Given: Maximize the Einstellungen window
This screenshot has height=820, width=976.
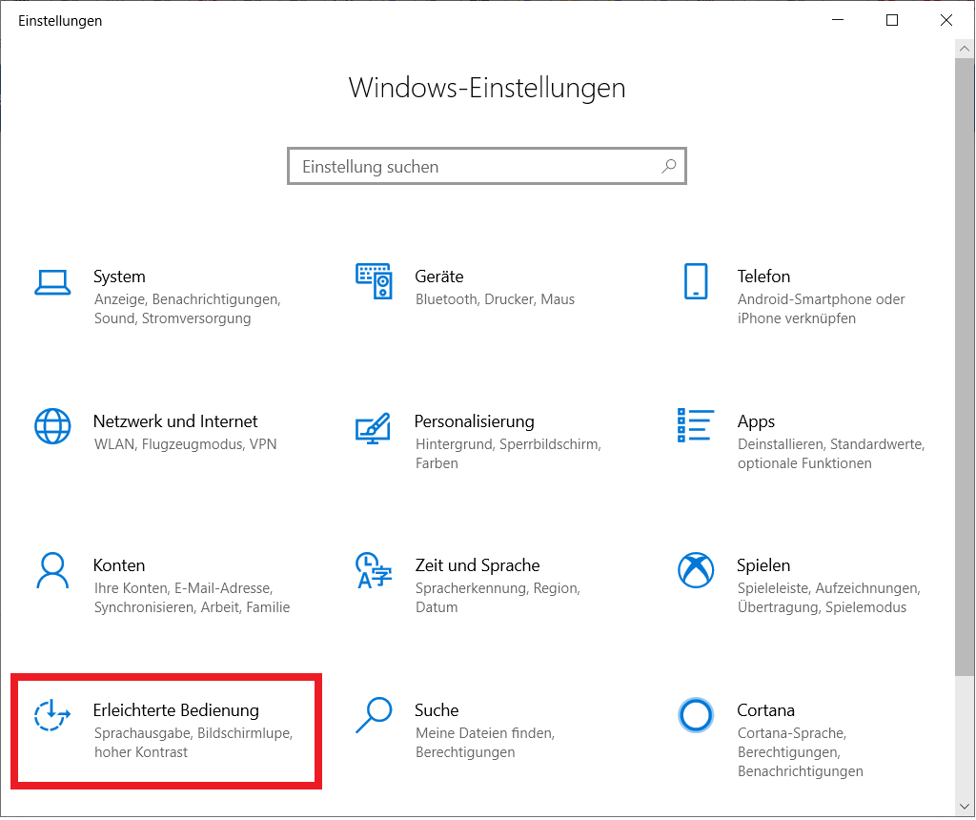Looking at the screenshot, I should pyautogui.click(x=892, y=20).
